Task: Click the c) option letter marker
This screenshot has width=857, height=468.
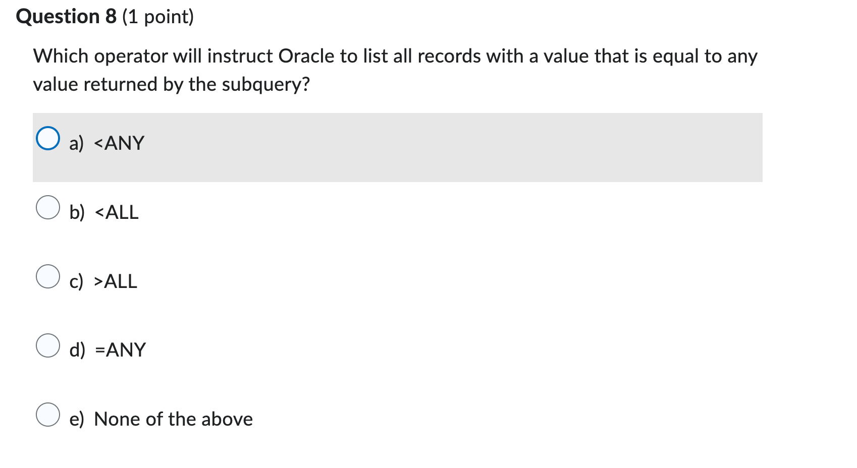Action: tap(76, 281)
